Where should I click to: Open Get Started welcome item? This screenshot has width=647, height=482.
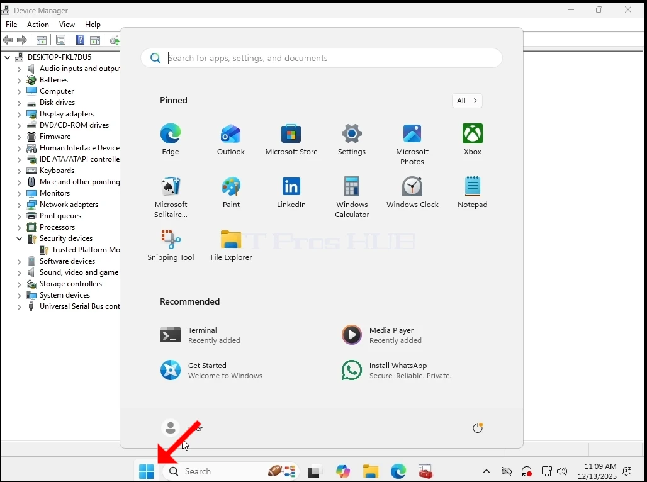point(211,370)
